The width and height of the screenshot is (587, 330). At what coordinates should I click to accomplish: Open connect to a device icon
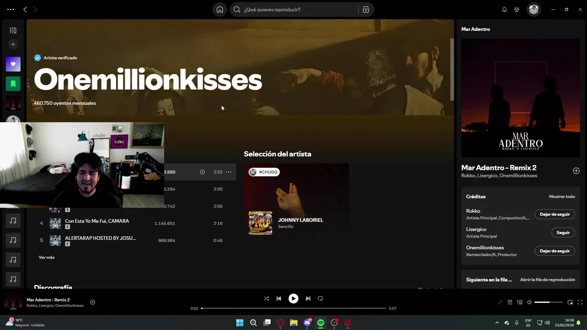click(x=520, y=302)
